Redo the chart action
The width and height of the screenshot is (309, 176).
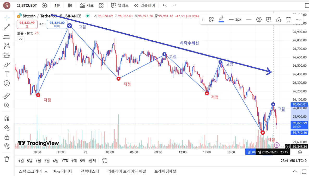pos(174,5)
